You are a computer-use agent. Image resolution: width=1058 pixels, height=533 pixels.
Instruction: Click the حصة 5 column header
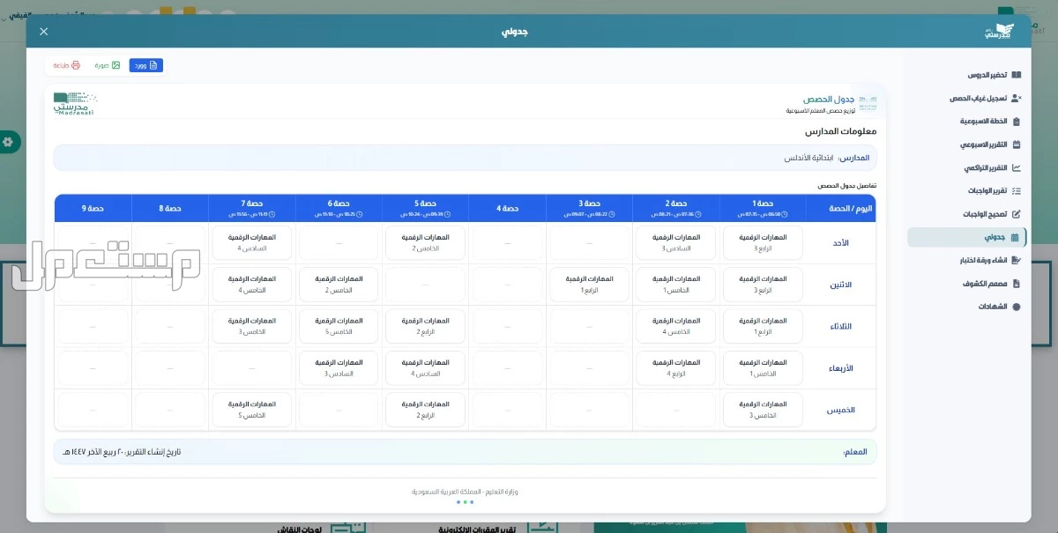[425, 208]
